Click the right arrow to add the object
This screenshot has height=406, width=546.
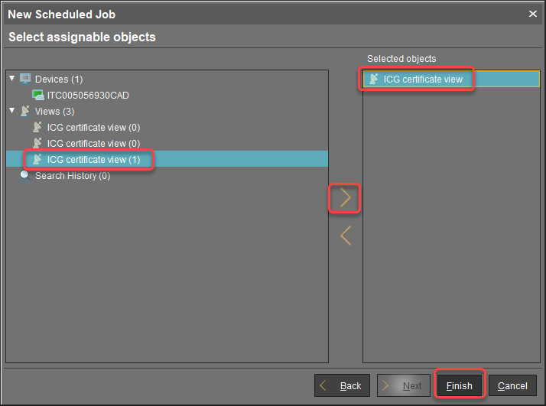pos(346,198)
